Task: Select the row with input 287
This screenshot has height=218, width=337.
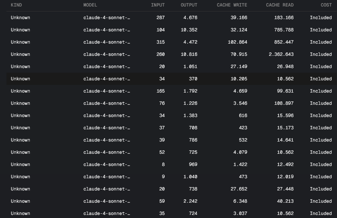Action: 172,18
